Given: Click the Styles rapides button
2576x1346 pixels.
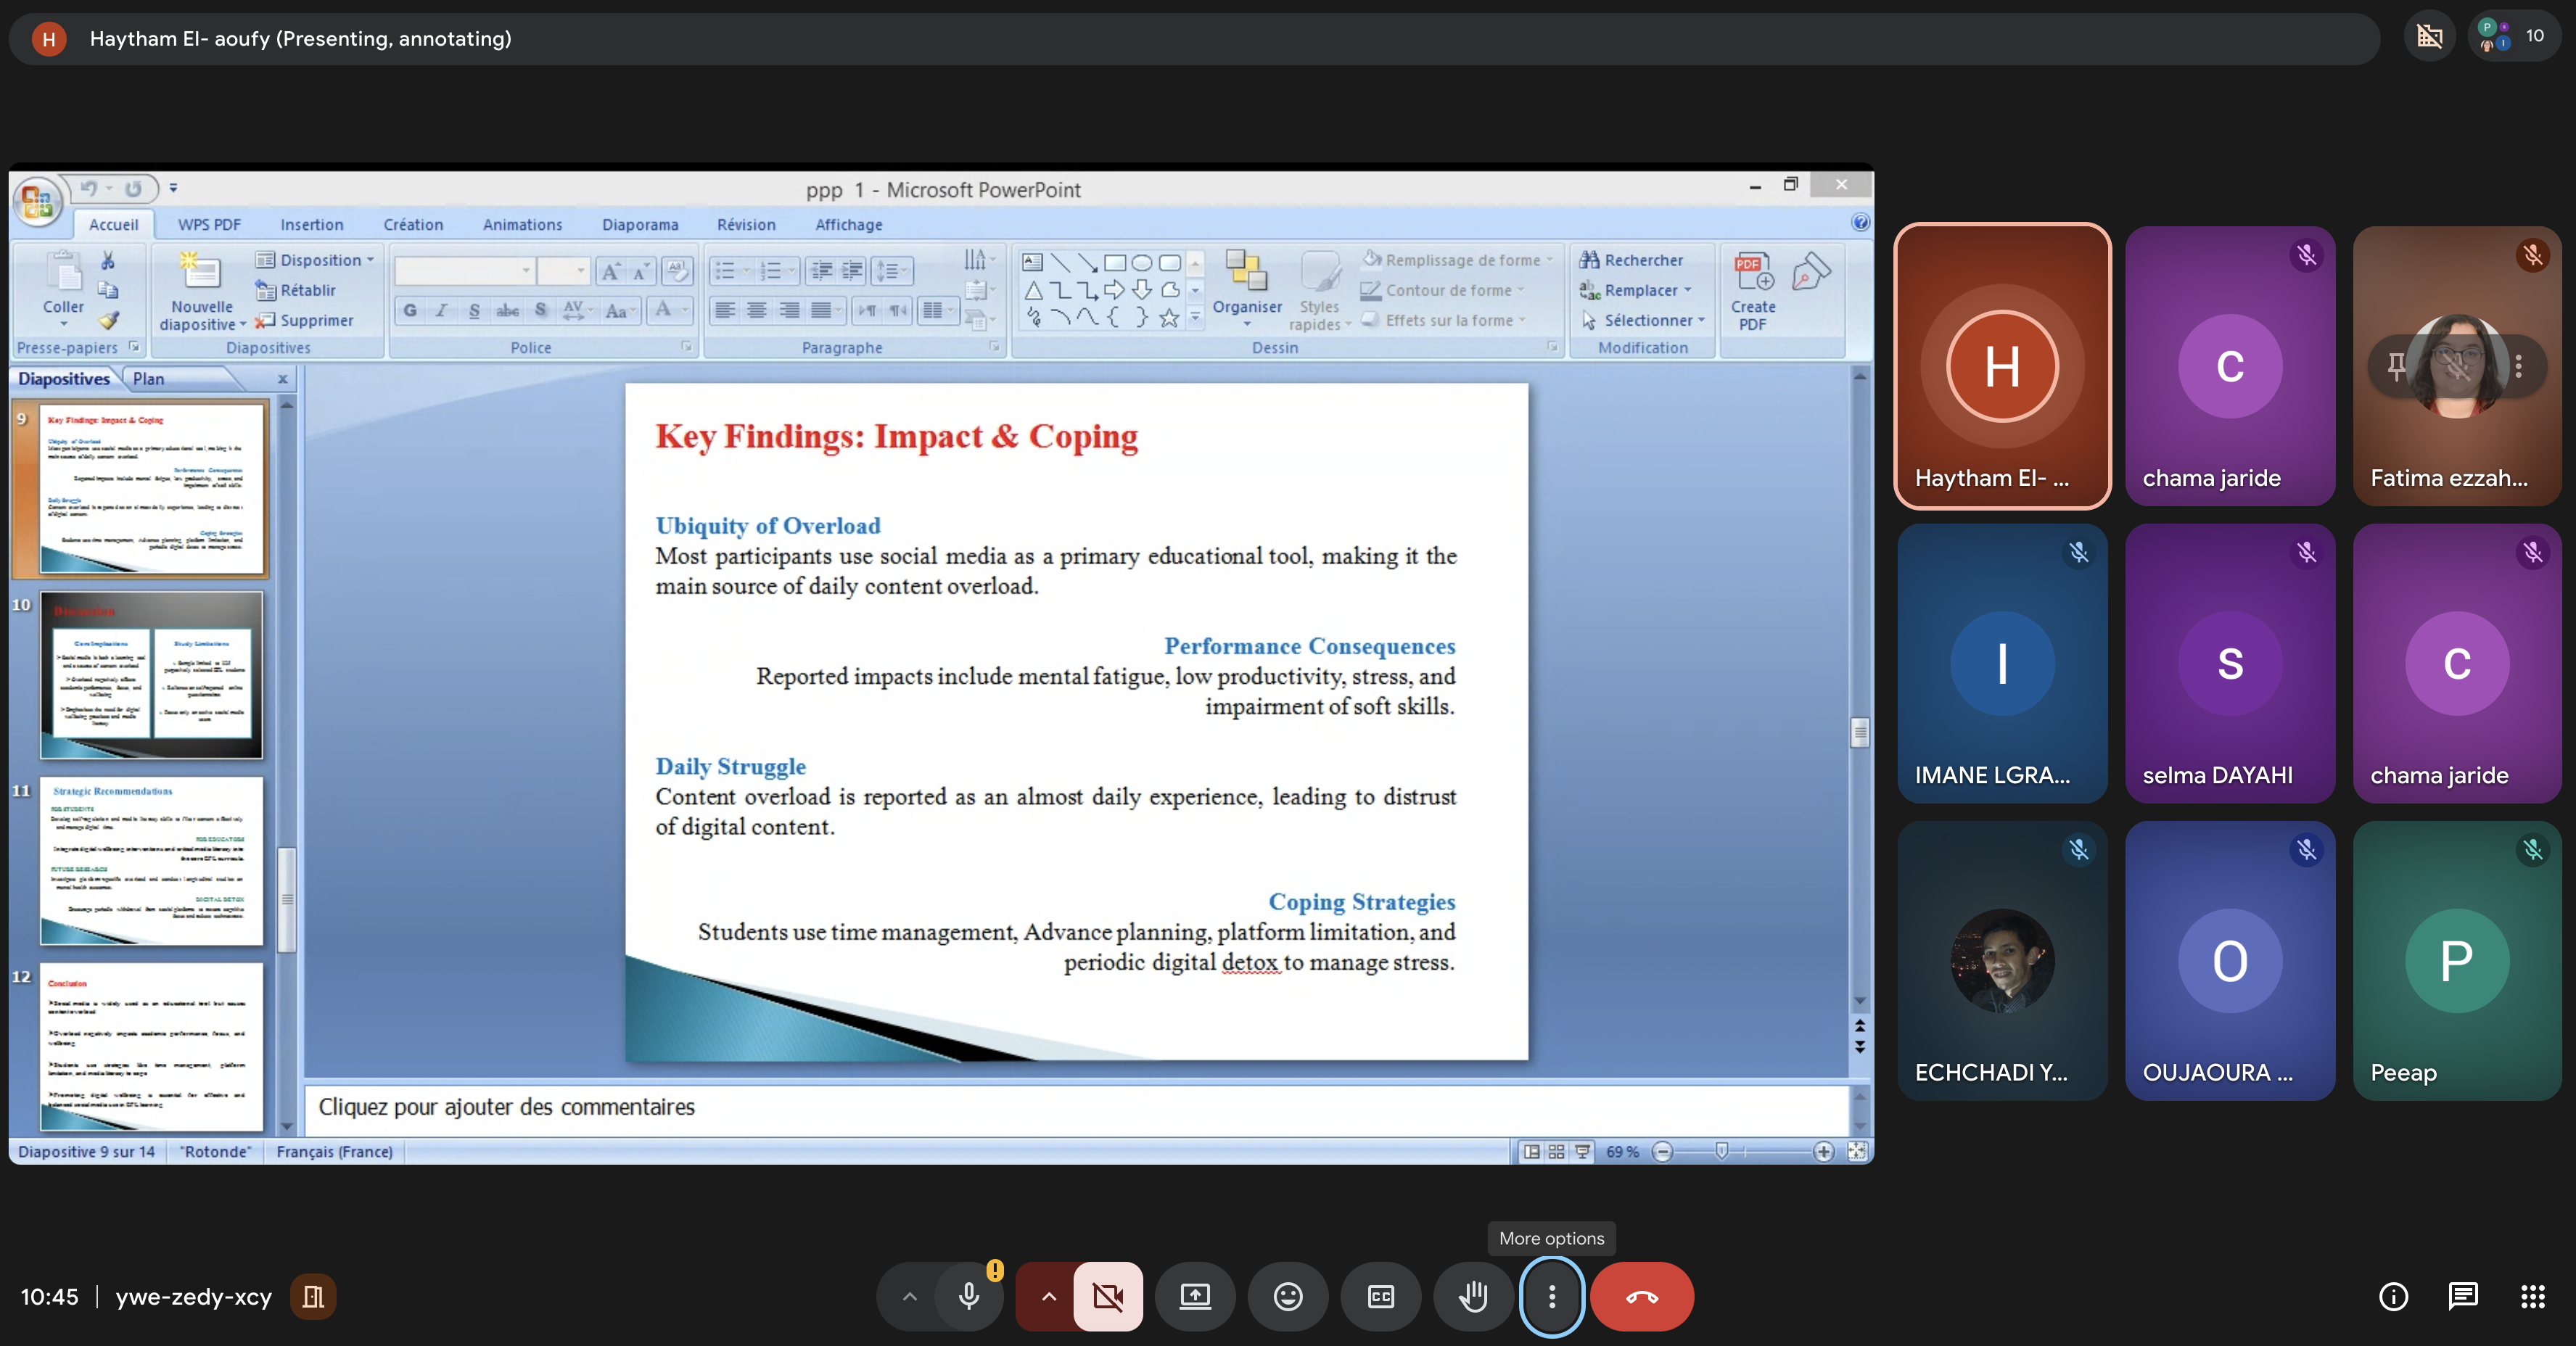Looking at the screenshot, I should 1319,290.
